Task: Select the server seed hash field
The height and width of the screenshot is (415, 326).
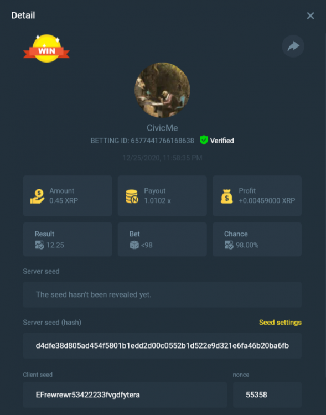Action: click(162, 346)
